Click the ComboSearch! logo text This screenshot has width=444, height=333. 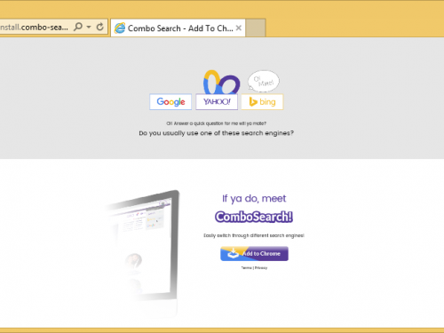[254, 217]
